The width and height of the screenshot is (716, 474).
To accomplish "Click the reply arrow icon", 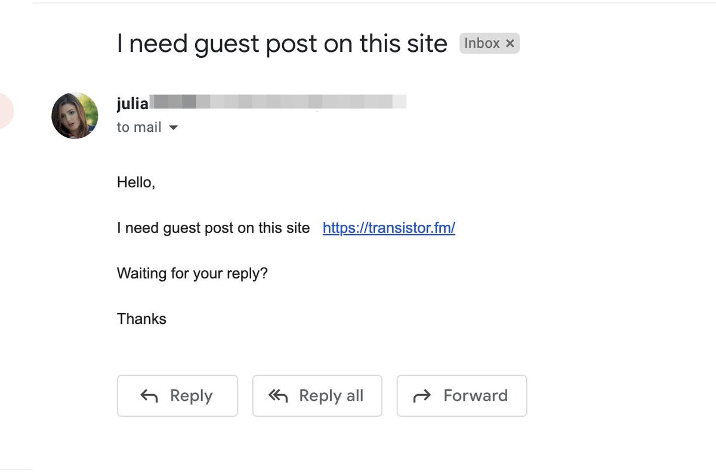I will coord(149,396).
